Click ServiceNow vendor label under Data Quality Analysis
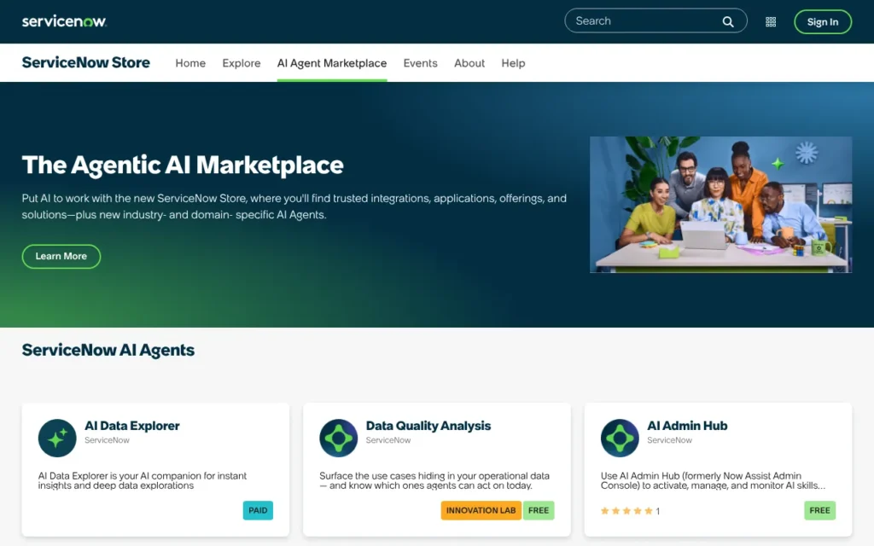Screen dimensions: 874x546 coord(388,440)
